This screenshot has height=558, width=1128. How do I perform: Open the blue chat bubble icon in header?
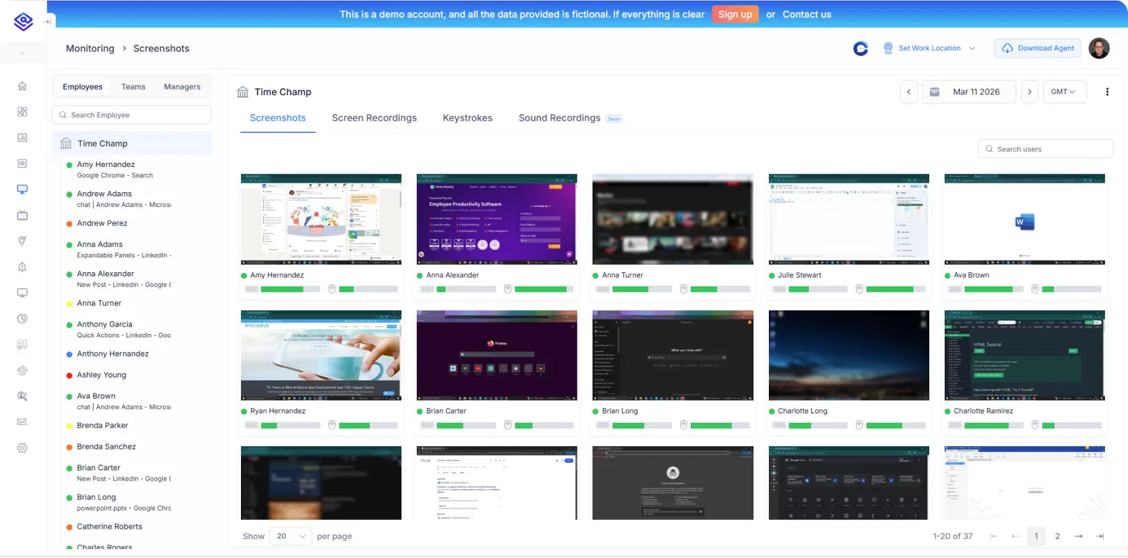pos(861,48)
